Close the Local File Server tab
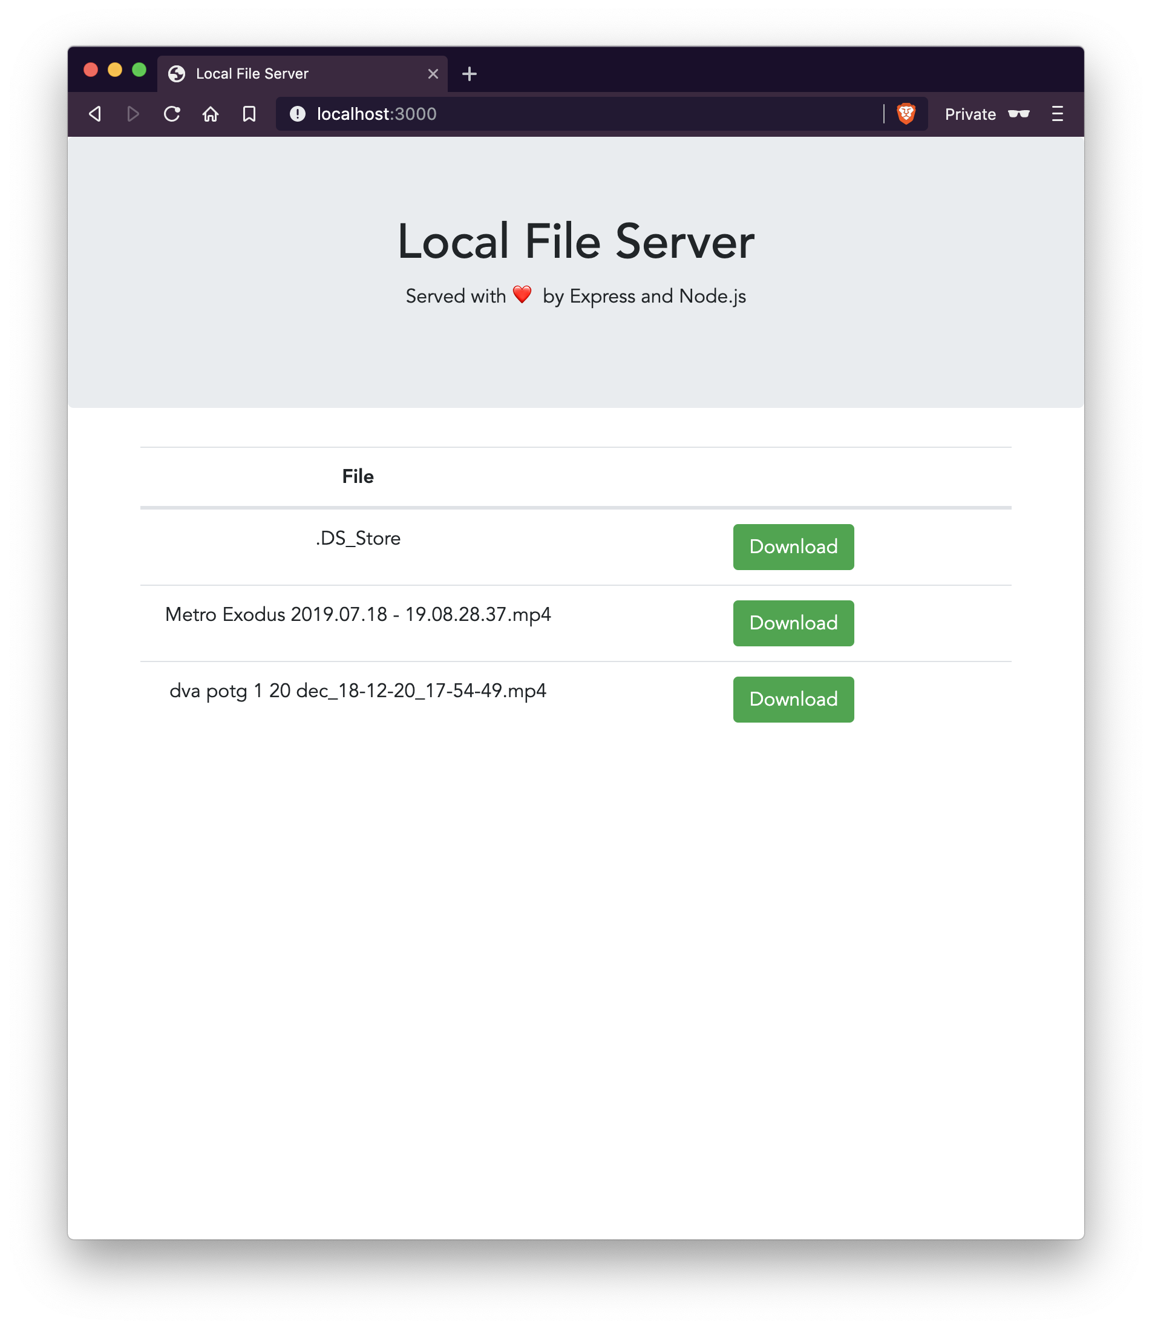 pyautogui.click(x=433, y=74)
